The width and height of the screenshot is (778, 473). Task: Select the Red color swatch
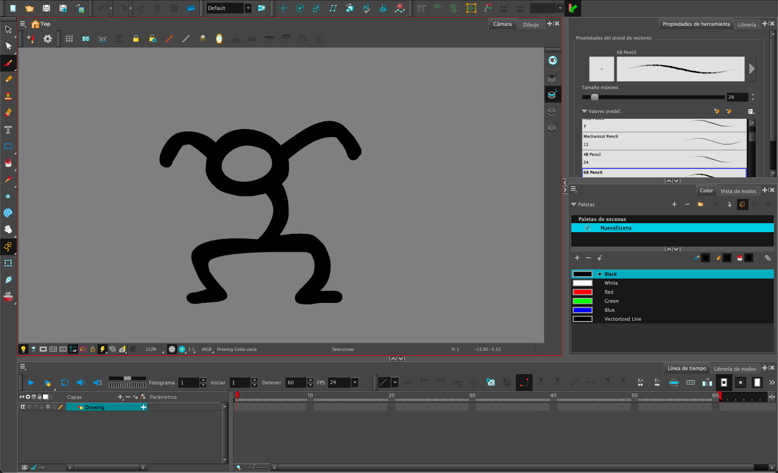583,292
